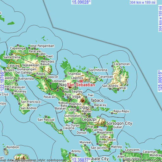Select the Ligao city label

(84, 108)
